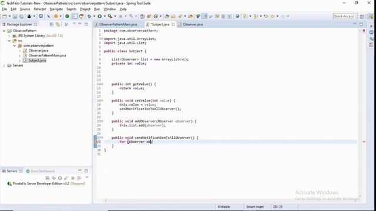Click the Writable status bar entry
The width and height of the screenshot is (376, 211).
coord(223,207)
